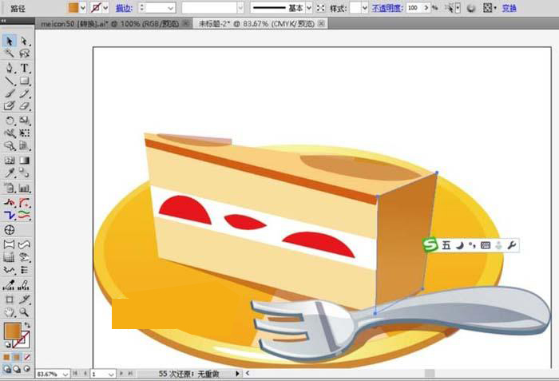Click the Sogou S input method icon
Screen dimensions: 559x381
[430, 245]
